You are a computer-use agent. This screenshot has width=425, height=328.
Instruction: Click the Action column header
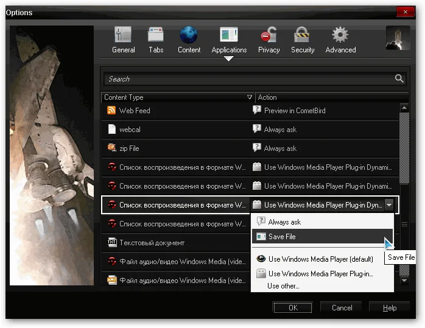click(x=326, y=97)
